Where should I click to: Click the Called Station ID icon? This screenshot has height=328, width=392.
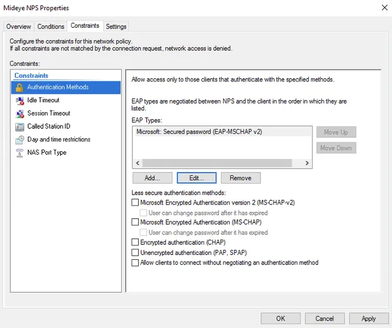tap(20, 127)
